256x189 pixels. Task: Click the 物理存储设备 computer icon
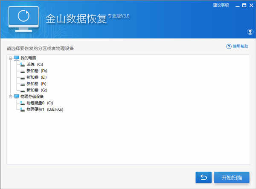tap(17, 97)
